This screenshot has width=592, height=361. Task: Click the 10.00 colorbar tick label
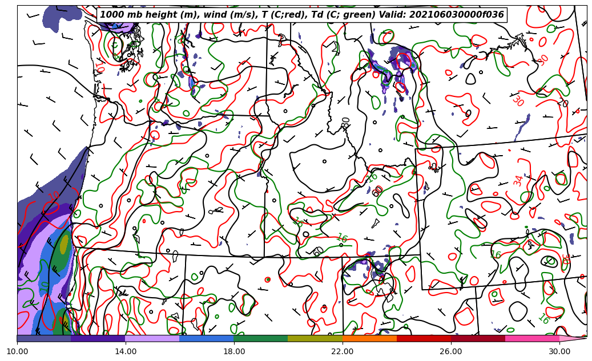(17, 351)
